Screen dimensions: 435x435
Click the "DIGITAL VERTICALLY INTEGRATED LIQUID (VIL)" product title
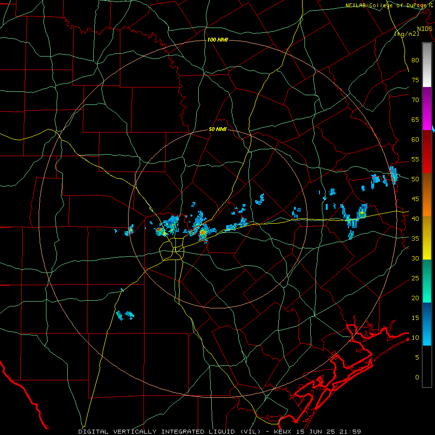[169, 432]
